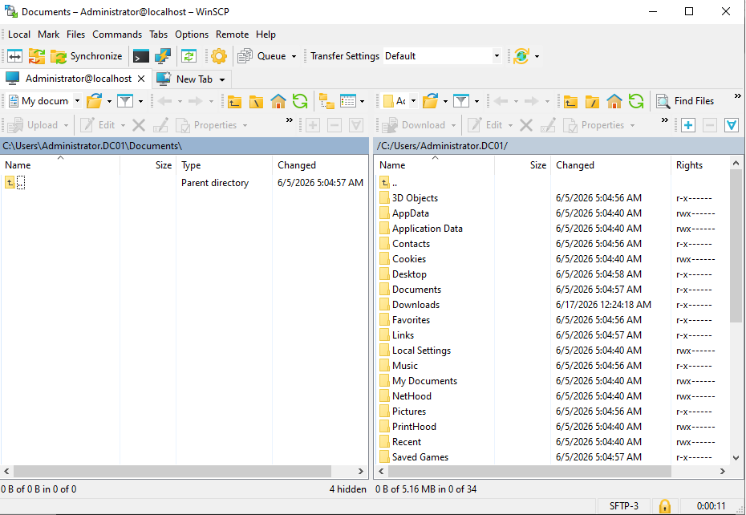Sort local panel by Type column header
The image size is (746, 515).
(x=224, y=164)
